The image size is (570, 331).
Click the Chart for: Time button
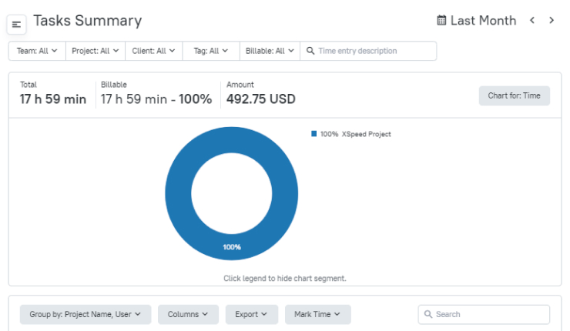514,96
